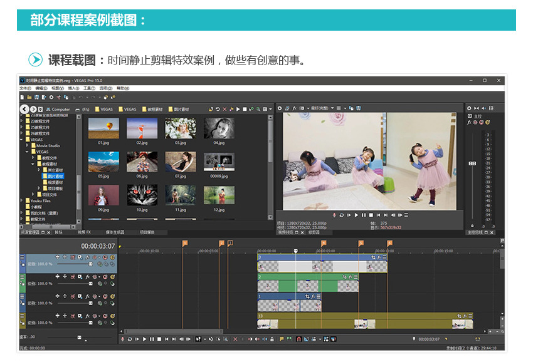Mute the second (green) video track
This screenshot has height=362, width=533.
[105, 277]
